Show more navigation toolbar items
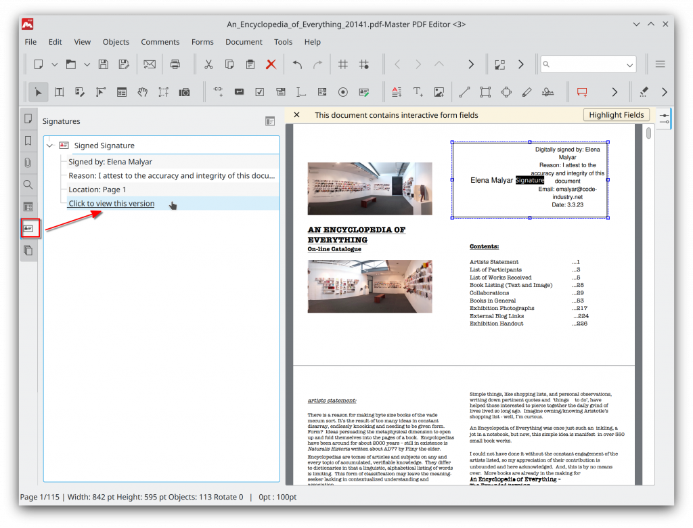This screenshot has height=528, width=693. (471, 64)
